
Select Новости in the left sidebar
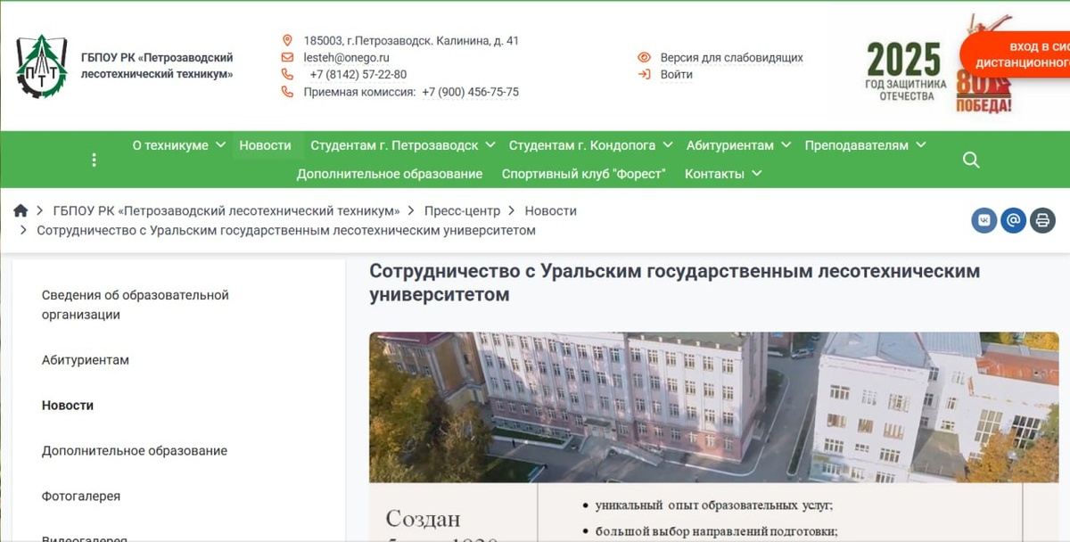pos(68,405)
